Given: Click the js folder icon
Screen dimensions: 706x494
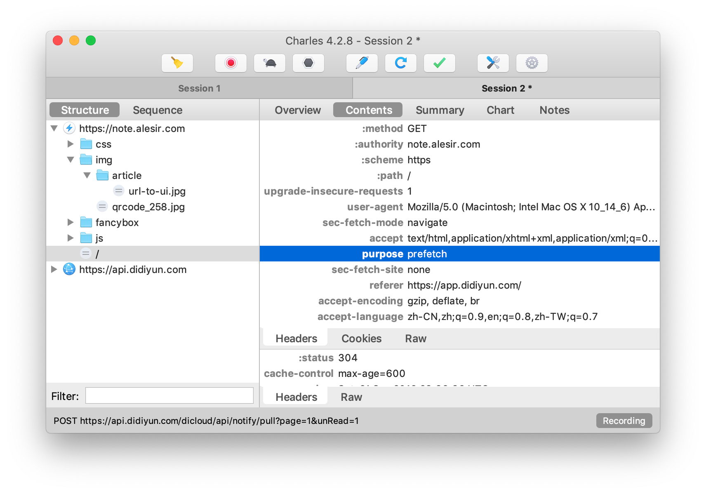Looking at the screenshot, I should pyautogui.click(x=86, y=238).
